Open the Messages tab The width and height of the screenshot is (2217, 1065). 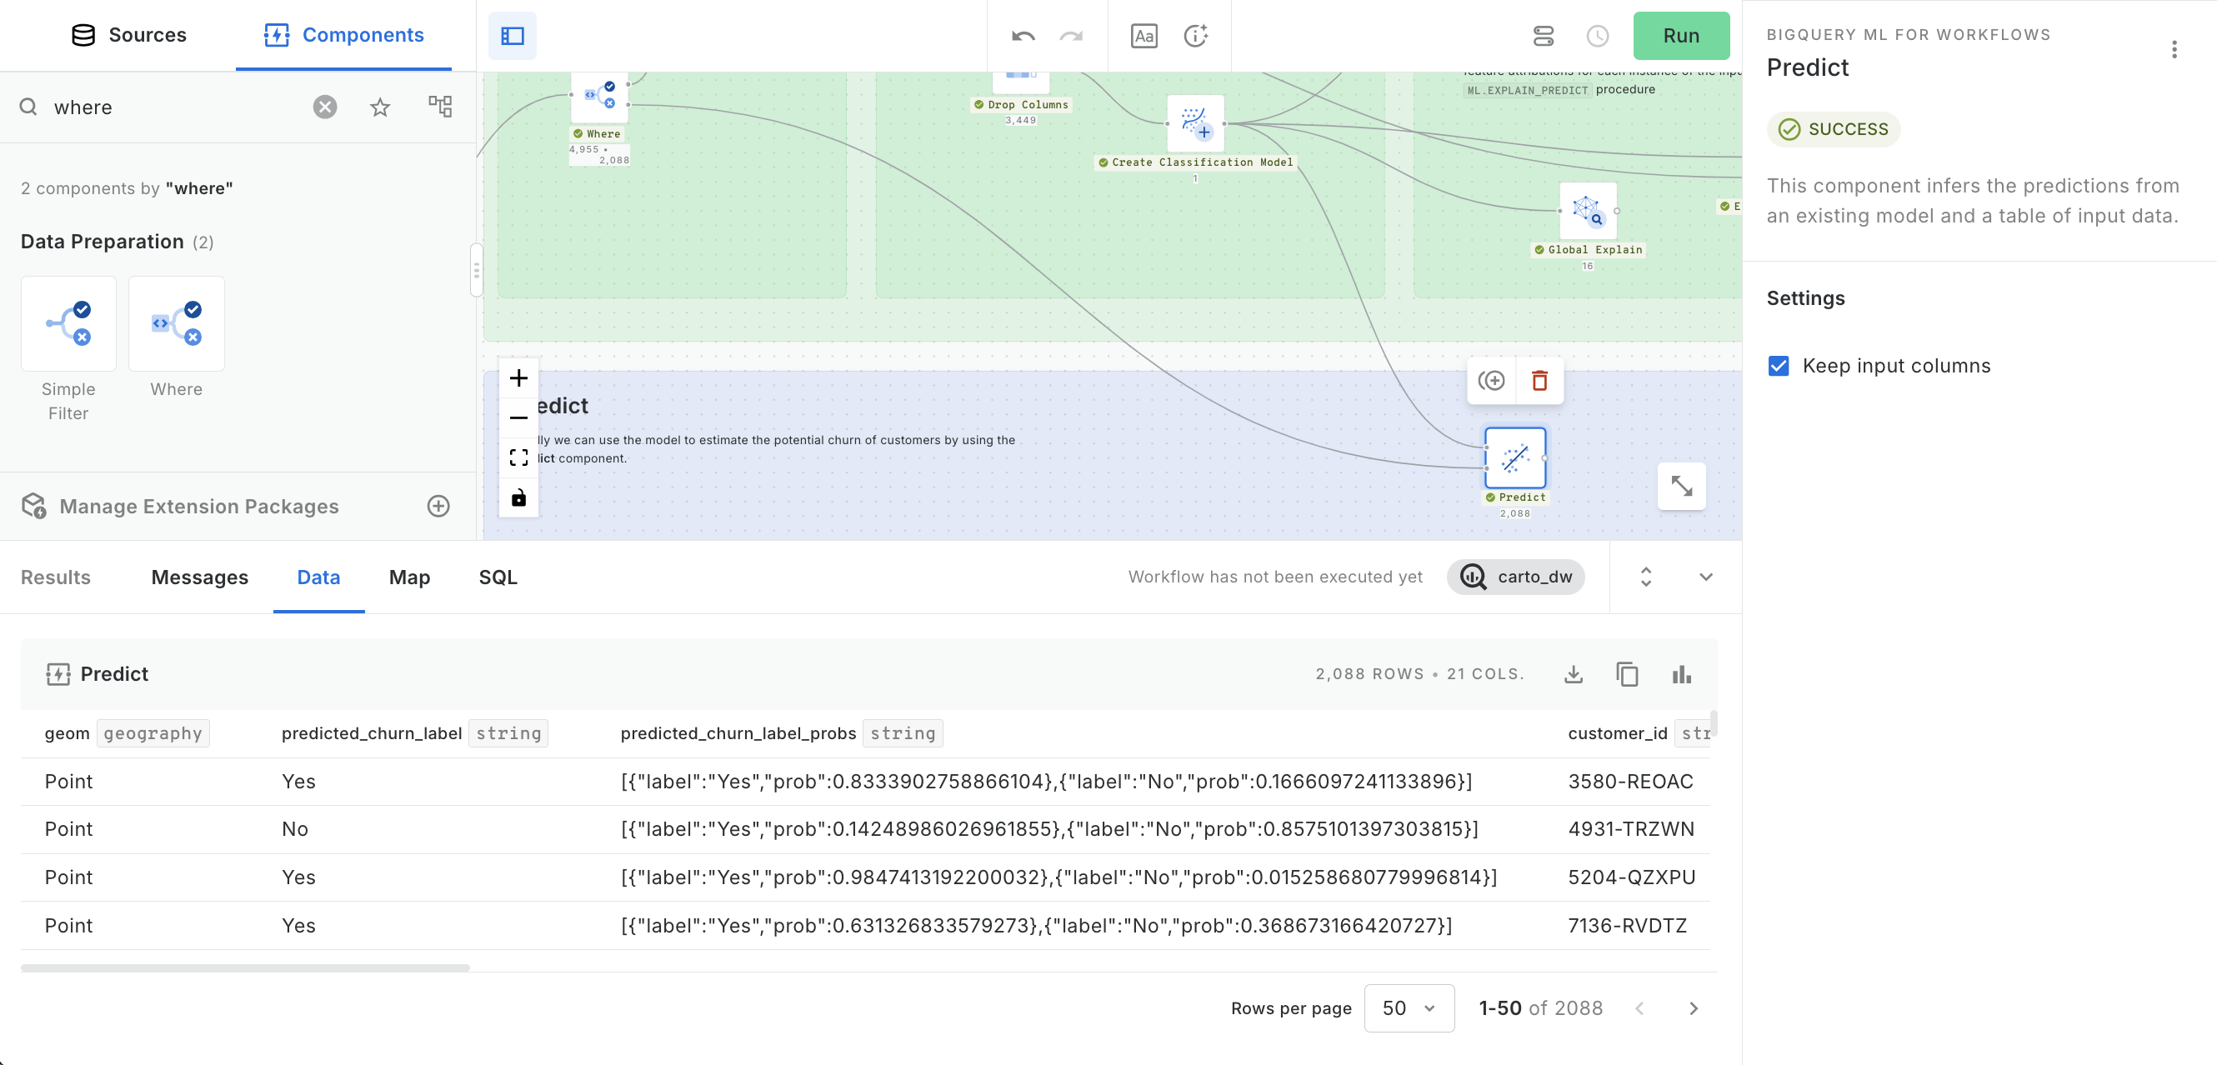(200, 577)
